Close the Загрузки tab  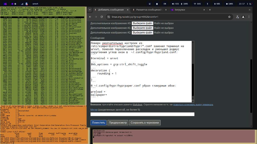204,10
